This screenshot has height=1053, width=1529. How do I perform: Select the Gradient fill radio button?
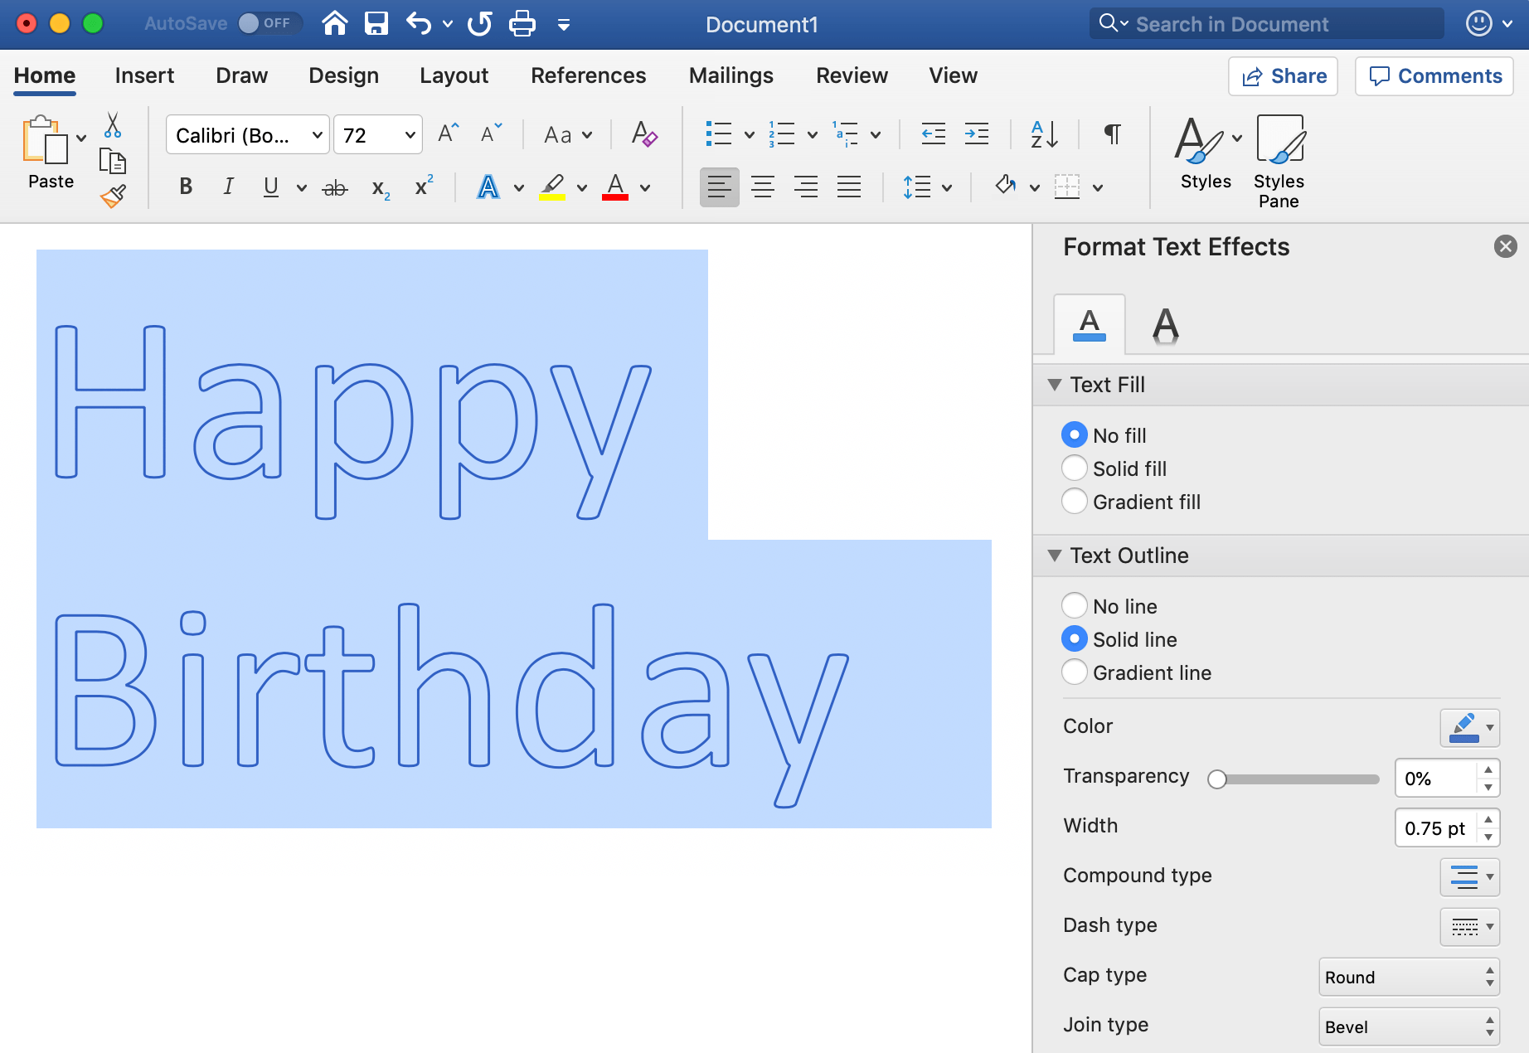pos(1075,501)
